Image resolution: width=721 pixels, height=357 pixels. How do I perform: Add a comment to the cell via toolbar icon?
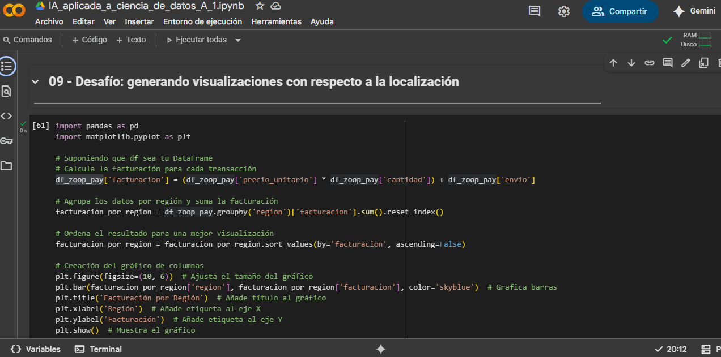click(x=668, y=63)
